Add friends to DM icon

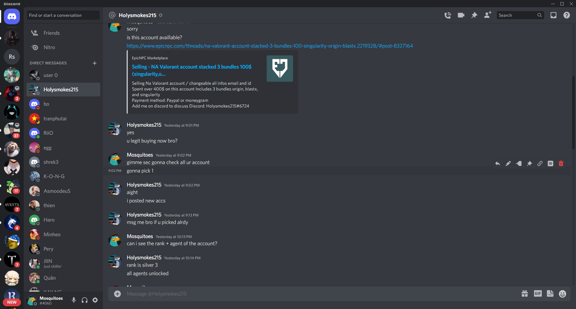coord(487,15)
